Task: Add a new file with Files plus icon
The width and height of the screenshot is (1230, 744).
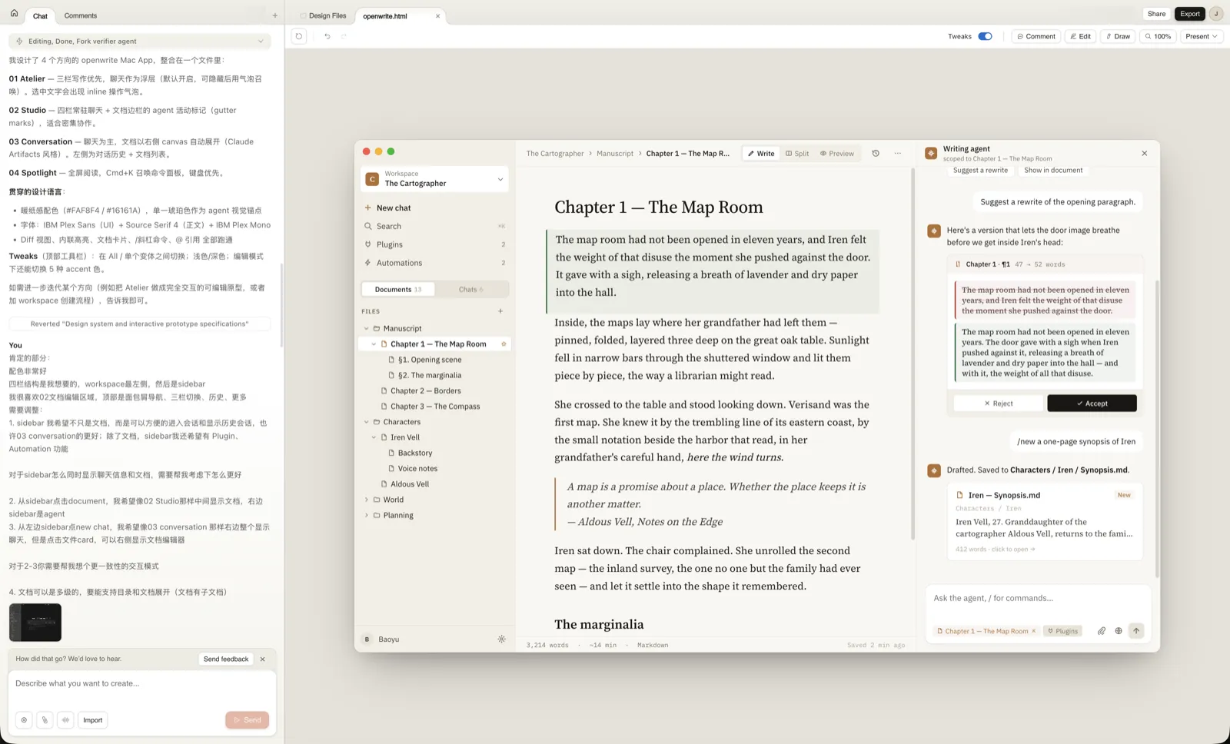Action: tap(500, 311)
